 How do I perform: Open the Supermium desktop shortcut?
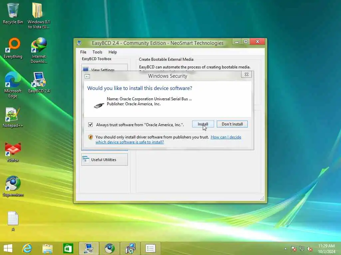click(x=13, y=186)
